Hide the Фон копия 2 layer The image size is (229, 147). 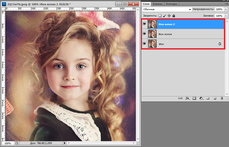coord(145,24)
